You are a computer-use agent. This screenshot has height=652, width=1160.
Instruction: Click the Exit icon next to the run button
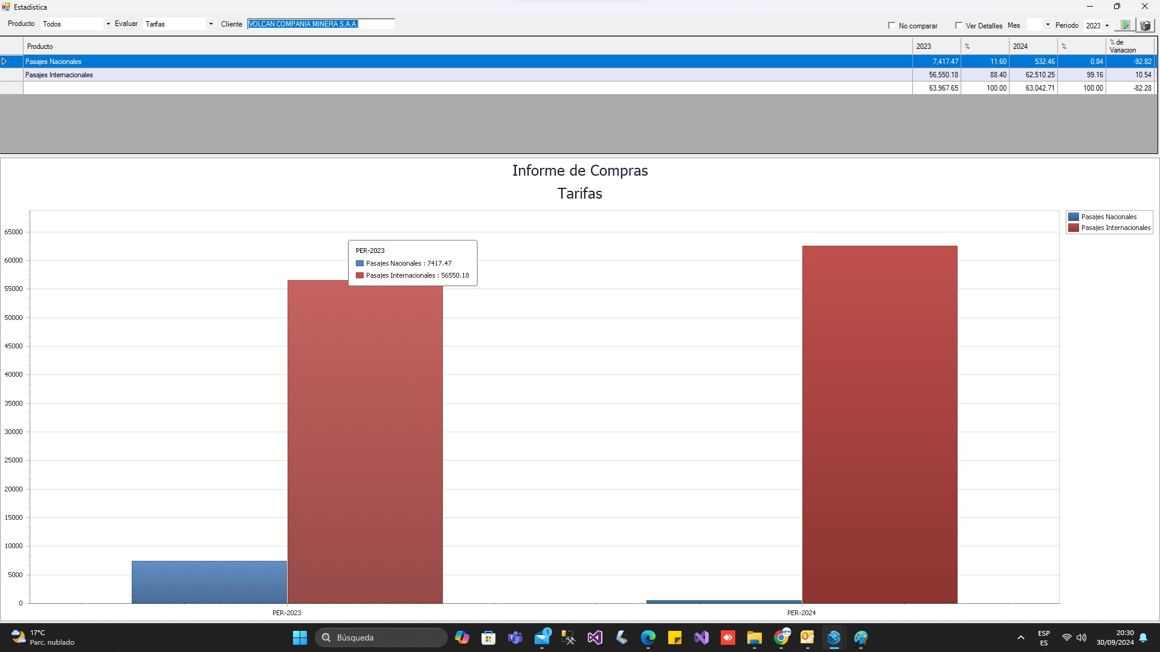(x=1145, y=25)
